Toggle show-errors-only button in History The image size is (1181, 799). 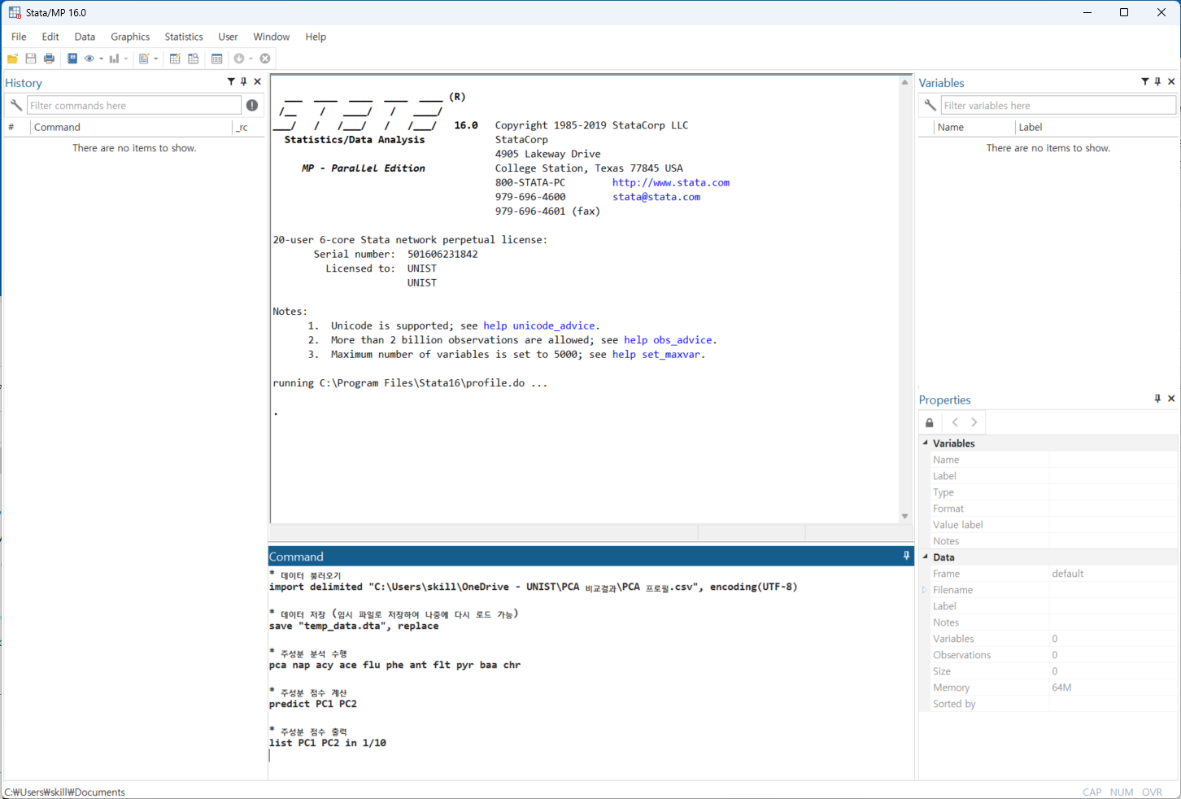252,105
